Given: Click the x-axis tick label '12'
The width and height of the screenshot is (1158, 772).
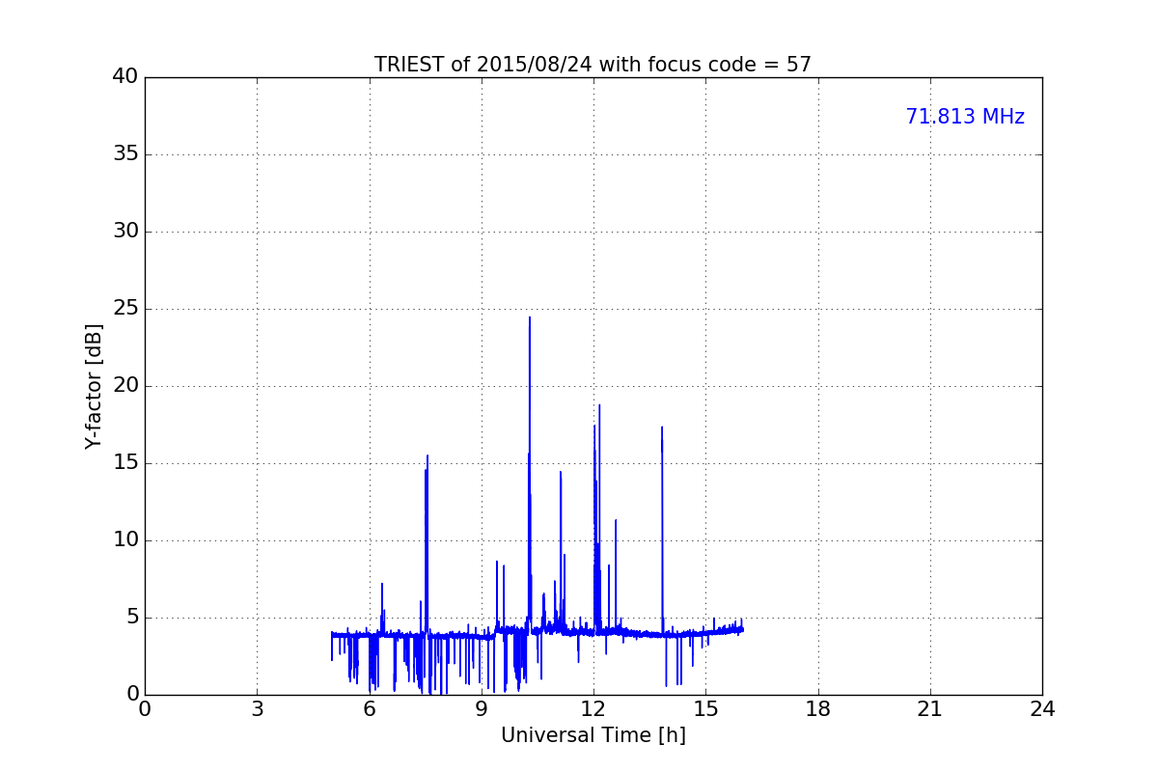Looking at the screenshot, I should 593,708.
